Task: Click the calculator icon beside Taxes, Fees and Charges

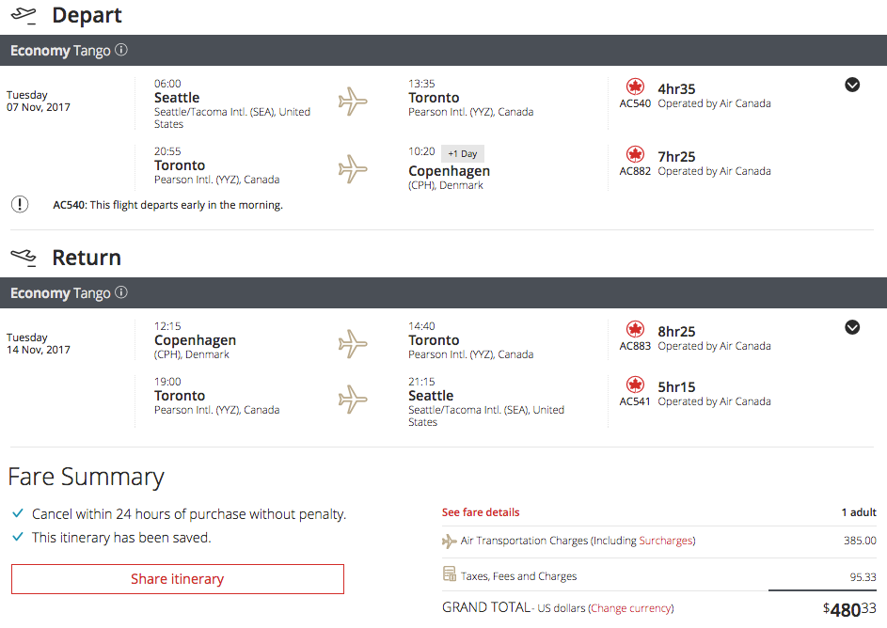Action: pos(450,574)
